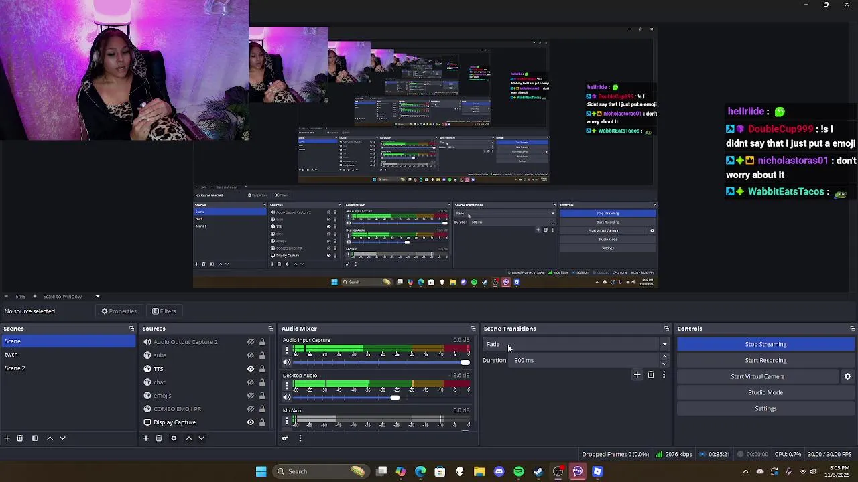This screenshot has width=858, height=482.
Task: Zoom in preview with plus icon
Action: (35, 296)
